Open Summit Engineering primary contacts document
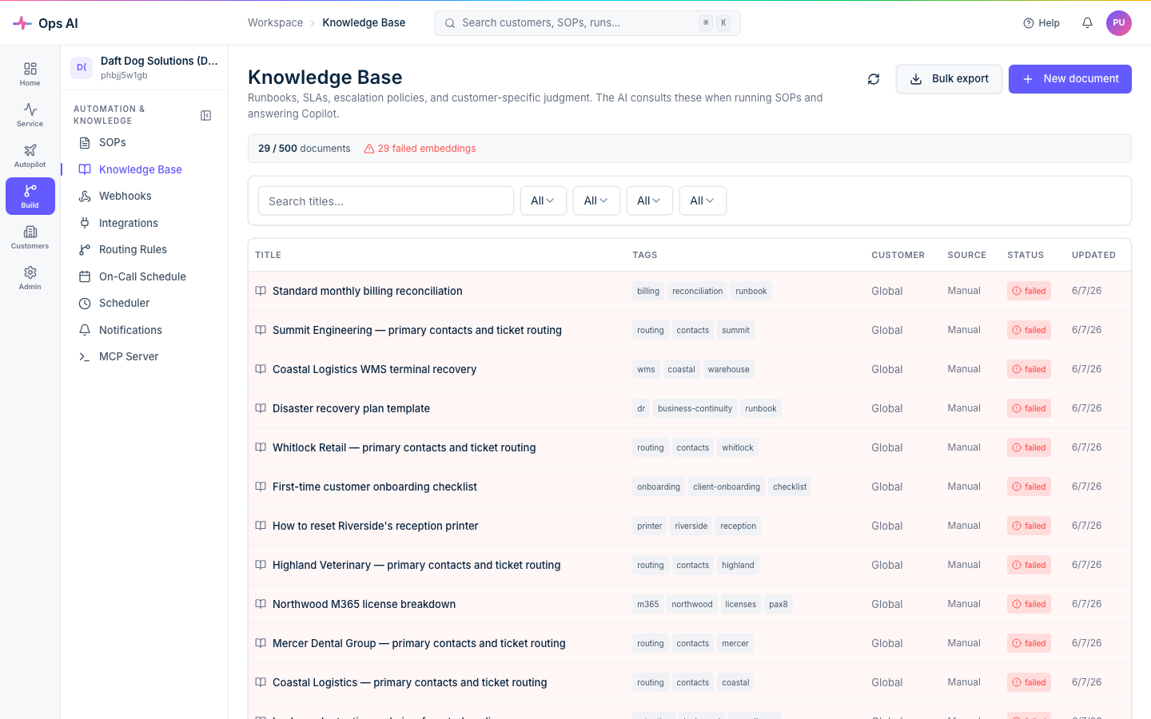This screenshot has height=719, width=1151. coord(417,330)
